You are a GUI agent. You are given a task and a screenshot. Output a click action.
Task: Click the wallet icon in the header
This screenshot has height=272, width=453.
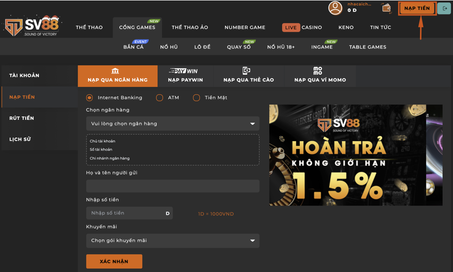click(x=387, y=8)
